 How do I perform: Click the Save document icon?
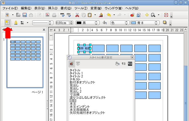(25, 15)
